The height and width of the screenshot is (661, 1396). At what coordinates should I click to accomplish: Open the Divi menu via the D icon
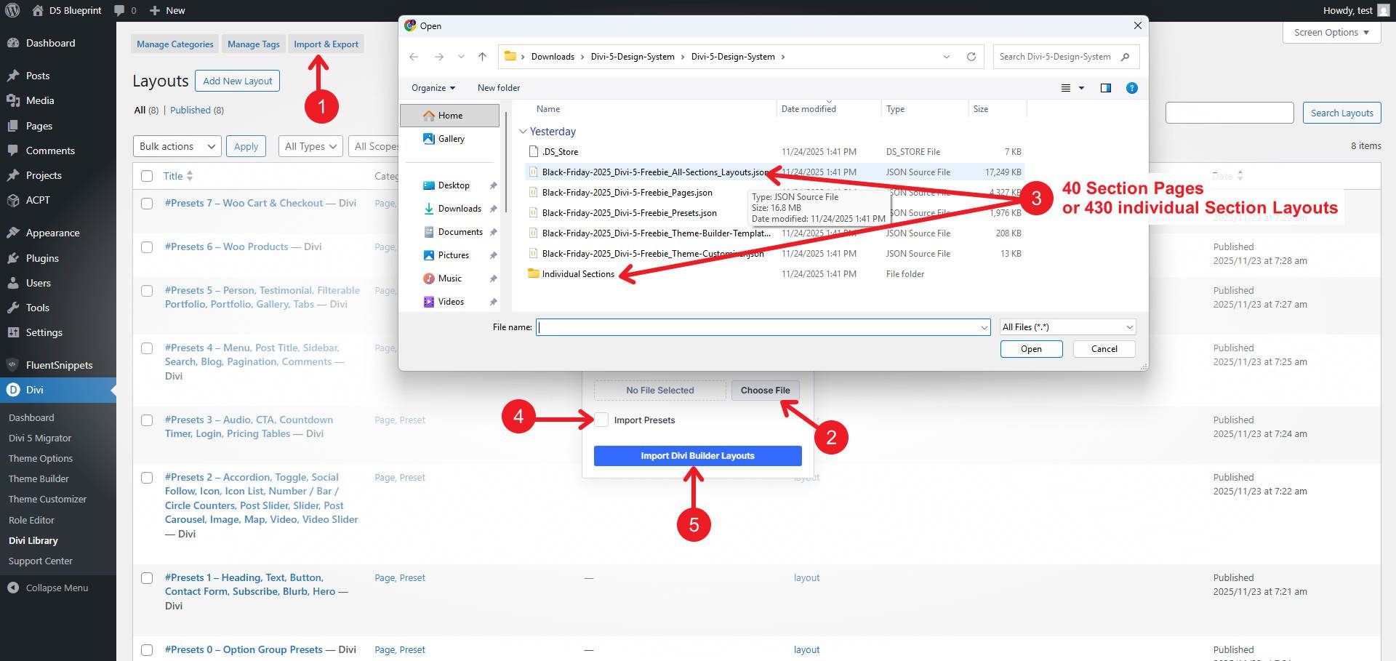click(15, 390)
